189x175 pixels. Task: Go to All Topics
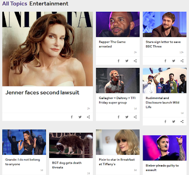tap(15, 4)
